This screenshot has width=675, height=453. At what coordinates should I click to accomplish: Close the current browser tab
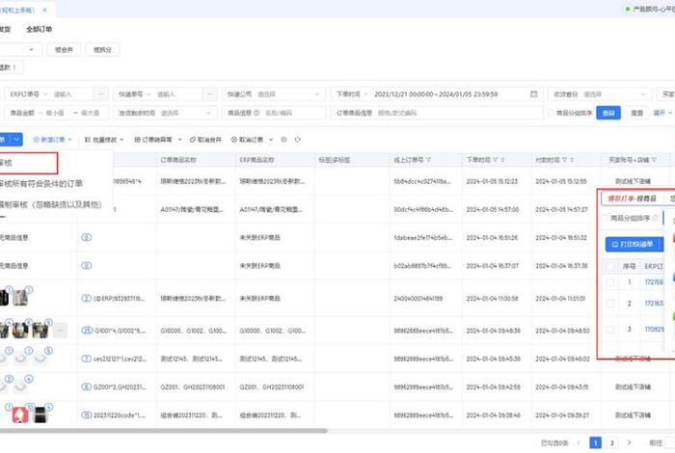[44, 10]
